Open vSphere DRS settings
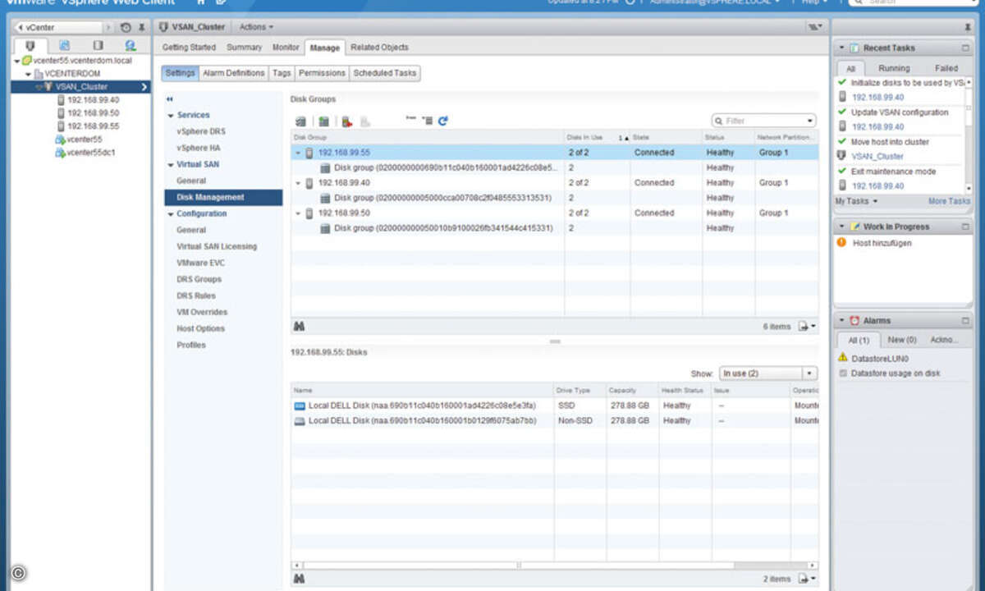Image resolution: width=985 pixels, height=591 pixels. [201, 131]
